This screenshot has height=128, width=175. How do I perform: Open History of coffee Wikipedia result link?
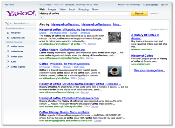tap(71, 30)
